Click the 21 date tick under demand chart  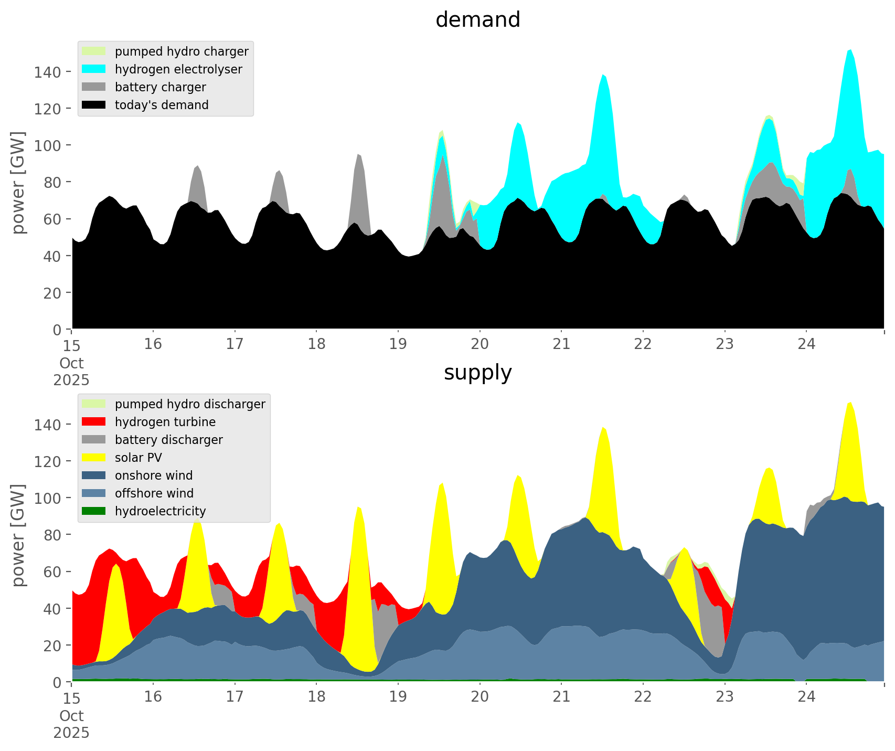[561, 344]
